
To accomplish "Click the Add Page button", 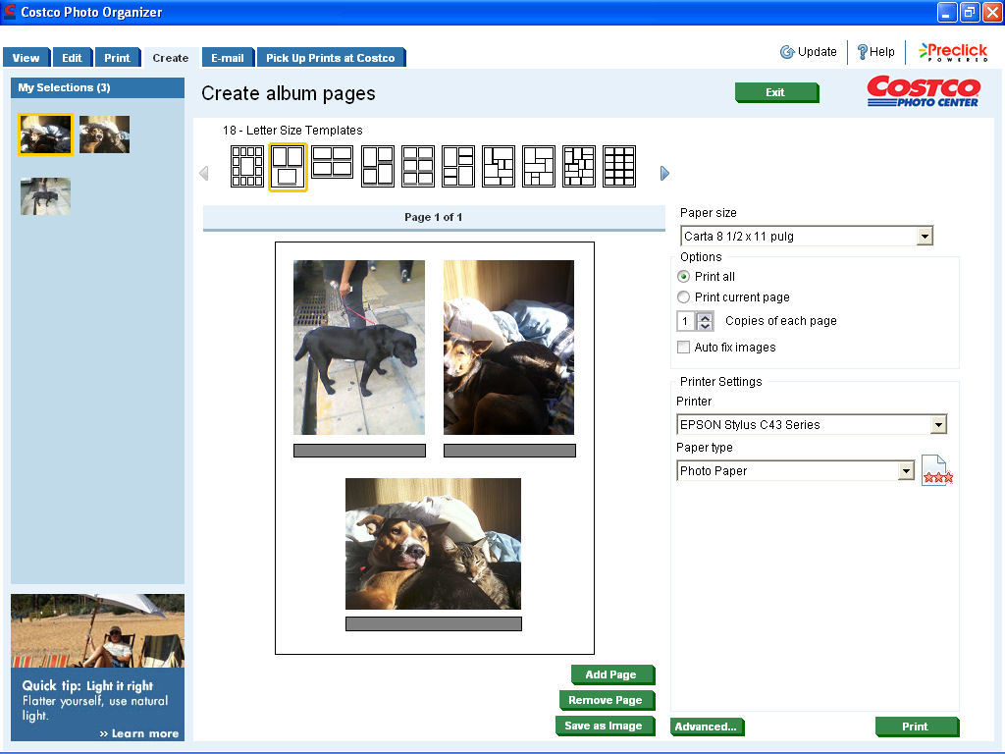I will coord(611,674).
